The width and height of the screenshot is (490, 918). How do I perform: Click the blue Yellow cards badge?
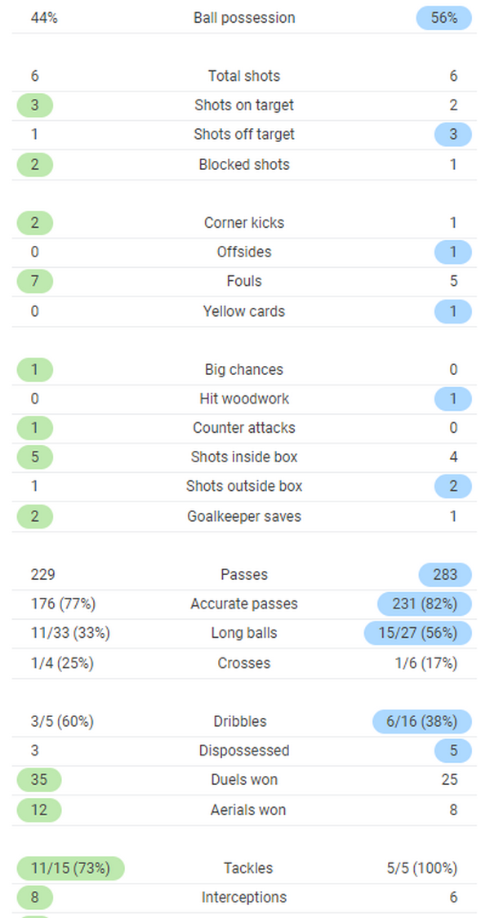pos(453,311)
